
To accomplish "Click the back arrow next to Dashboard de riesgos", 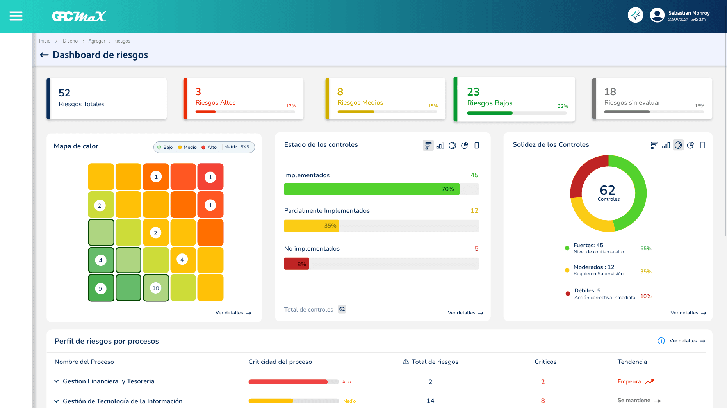I will click(x=44, y=55).
